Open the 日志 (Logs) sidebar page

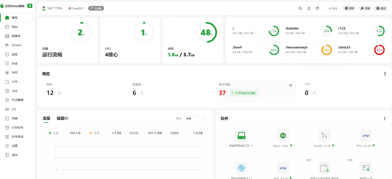point(17,91)
